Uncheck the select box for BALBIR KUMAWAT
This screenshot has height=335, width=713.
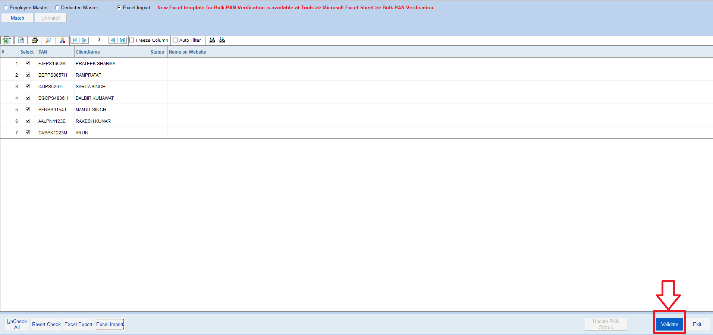[x=28, y=98]
